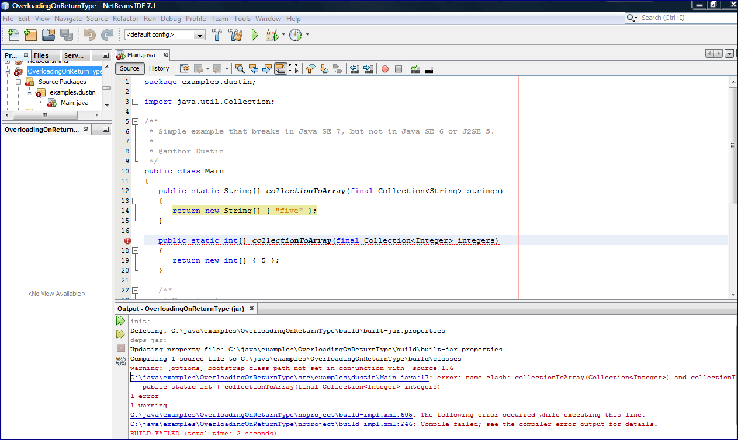738x440 pixels.
Task: Re-run the build from the Output panel
Action: 120,320
